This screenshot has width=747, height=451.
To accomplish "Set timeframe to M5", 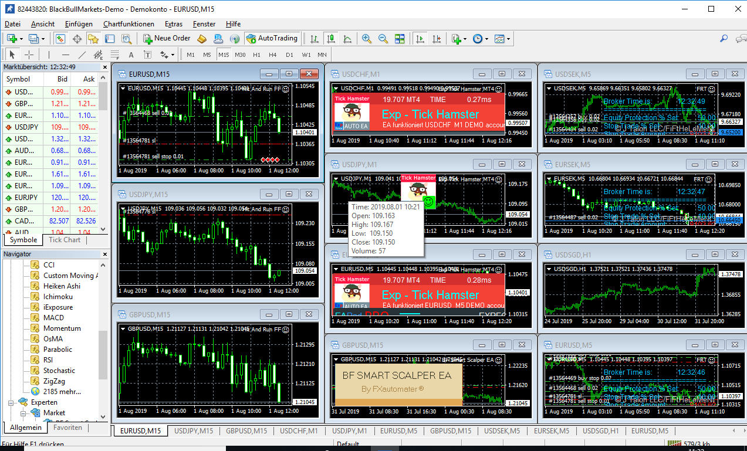I will click(207, 55).
